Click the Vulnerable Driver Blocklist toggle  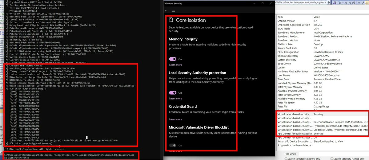[173, 146]
